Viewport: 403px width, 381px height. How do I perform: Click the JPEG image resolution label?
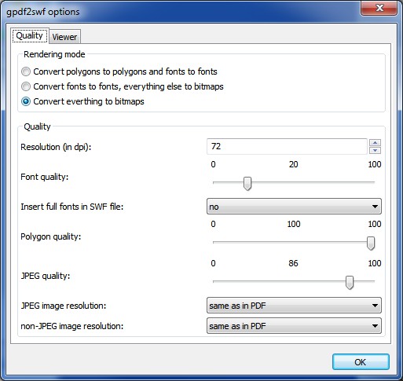coord(64,306)
